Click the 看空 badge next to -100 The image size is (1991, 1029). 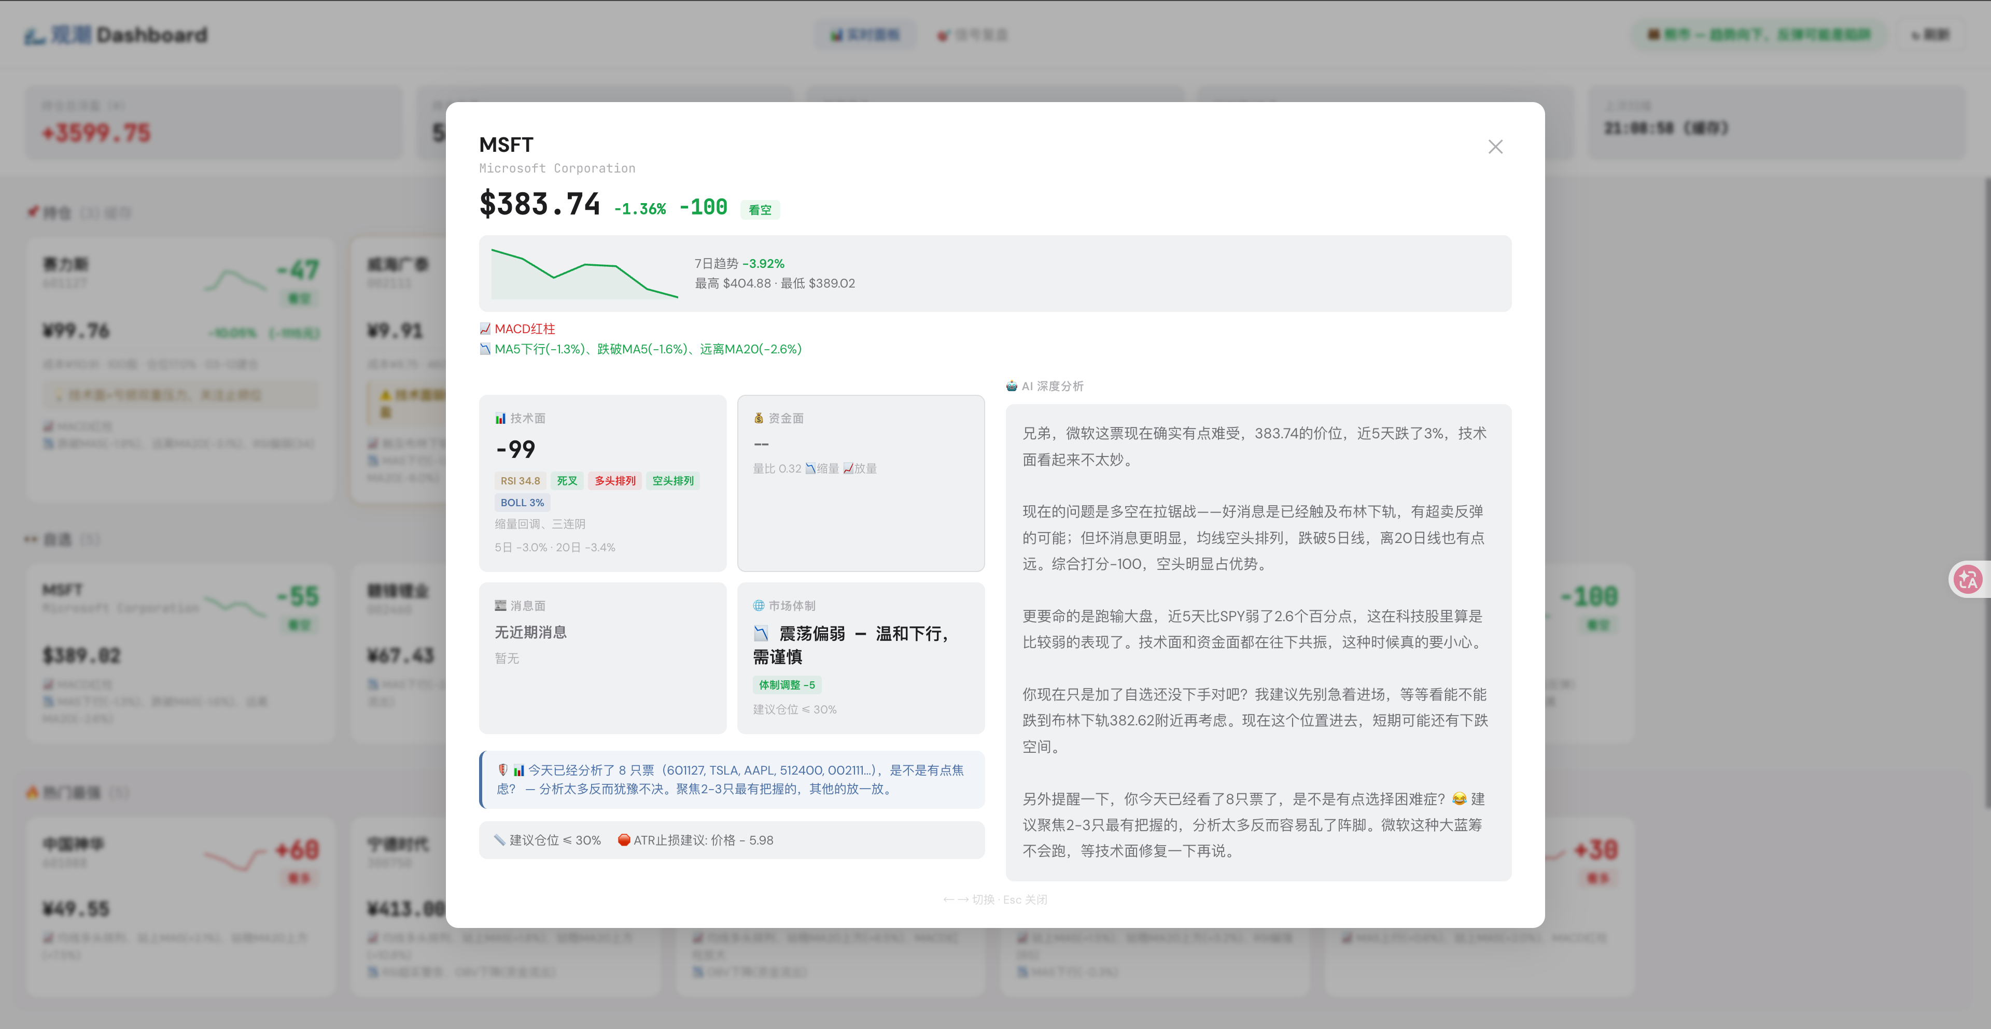[760, 209]
